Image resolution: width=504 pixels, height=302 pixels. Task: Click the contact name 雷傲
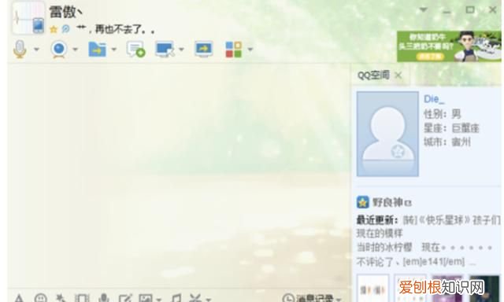65,13
